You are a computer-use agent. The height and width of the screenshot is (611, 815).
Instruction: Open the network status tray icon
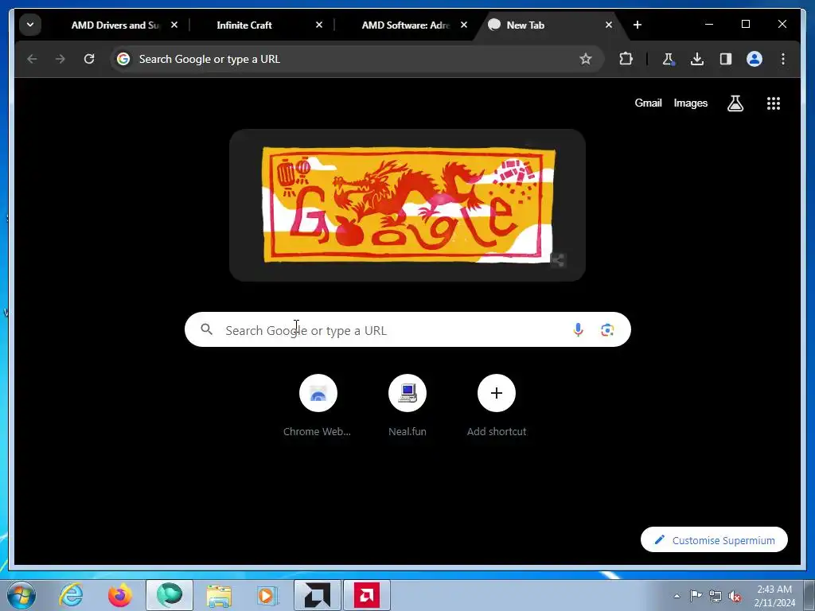tap(716, 596)
